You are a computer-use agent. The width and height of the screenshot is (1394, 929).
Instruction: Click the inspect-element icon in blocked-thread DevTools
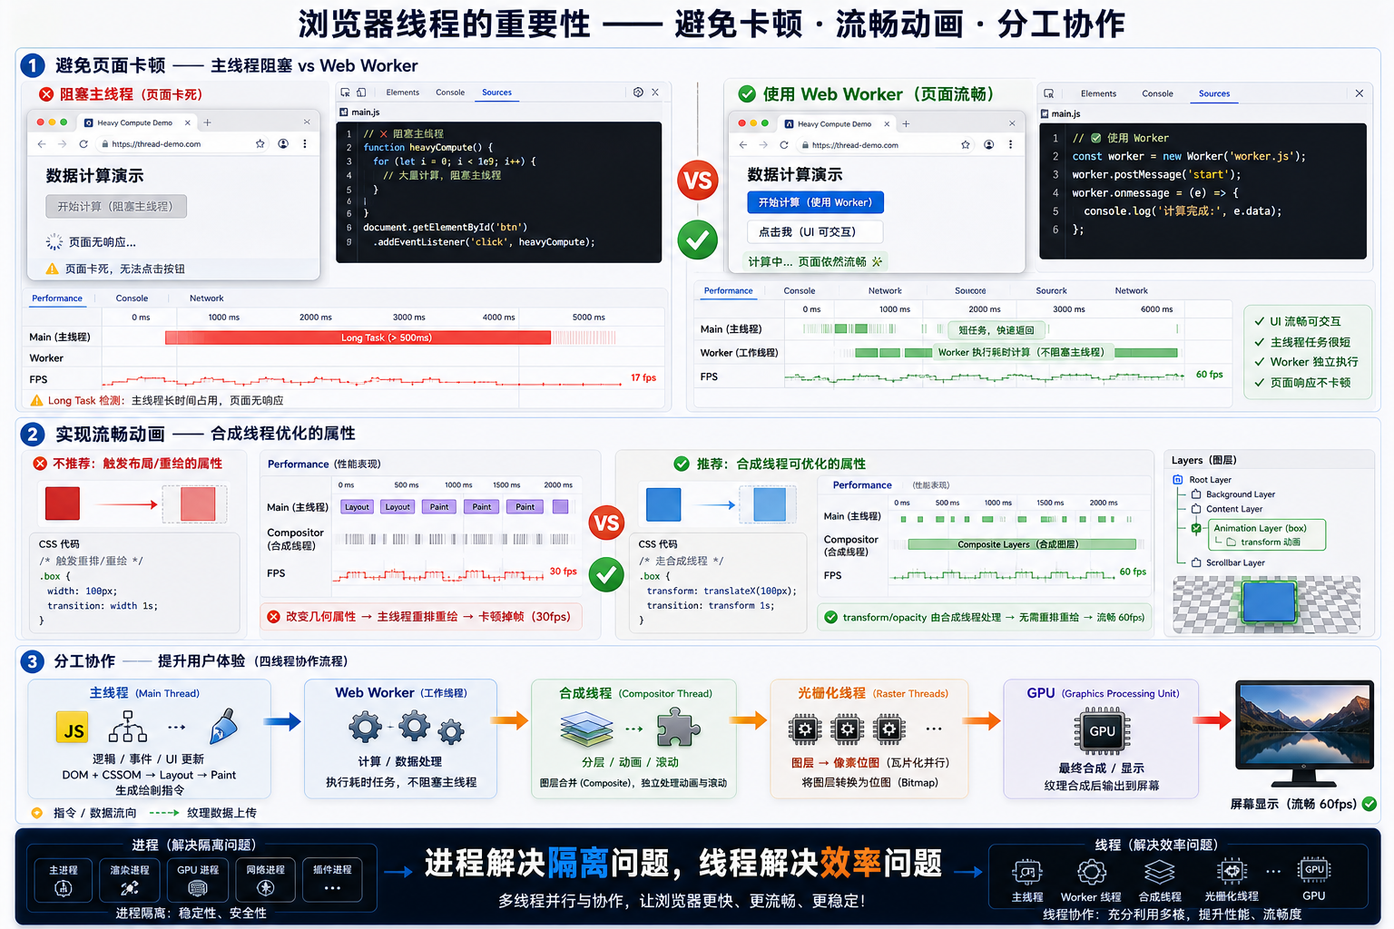(x=345, y=93)
